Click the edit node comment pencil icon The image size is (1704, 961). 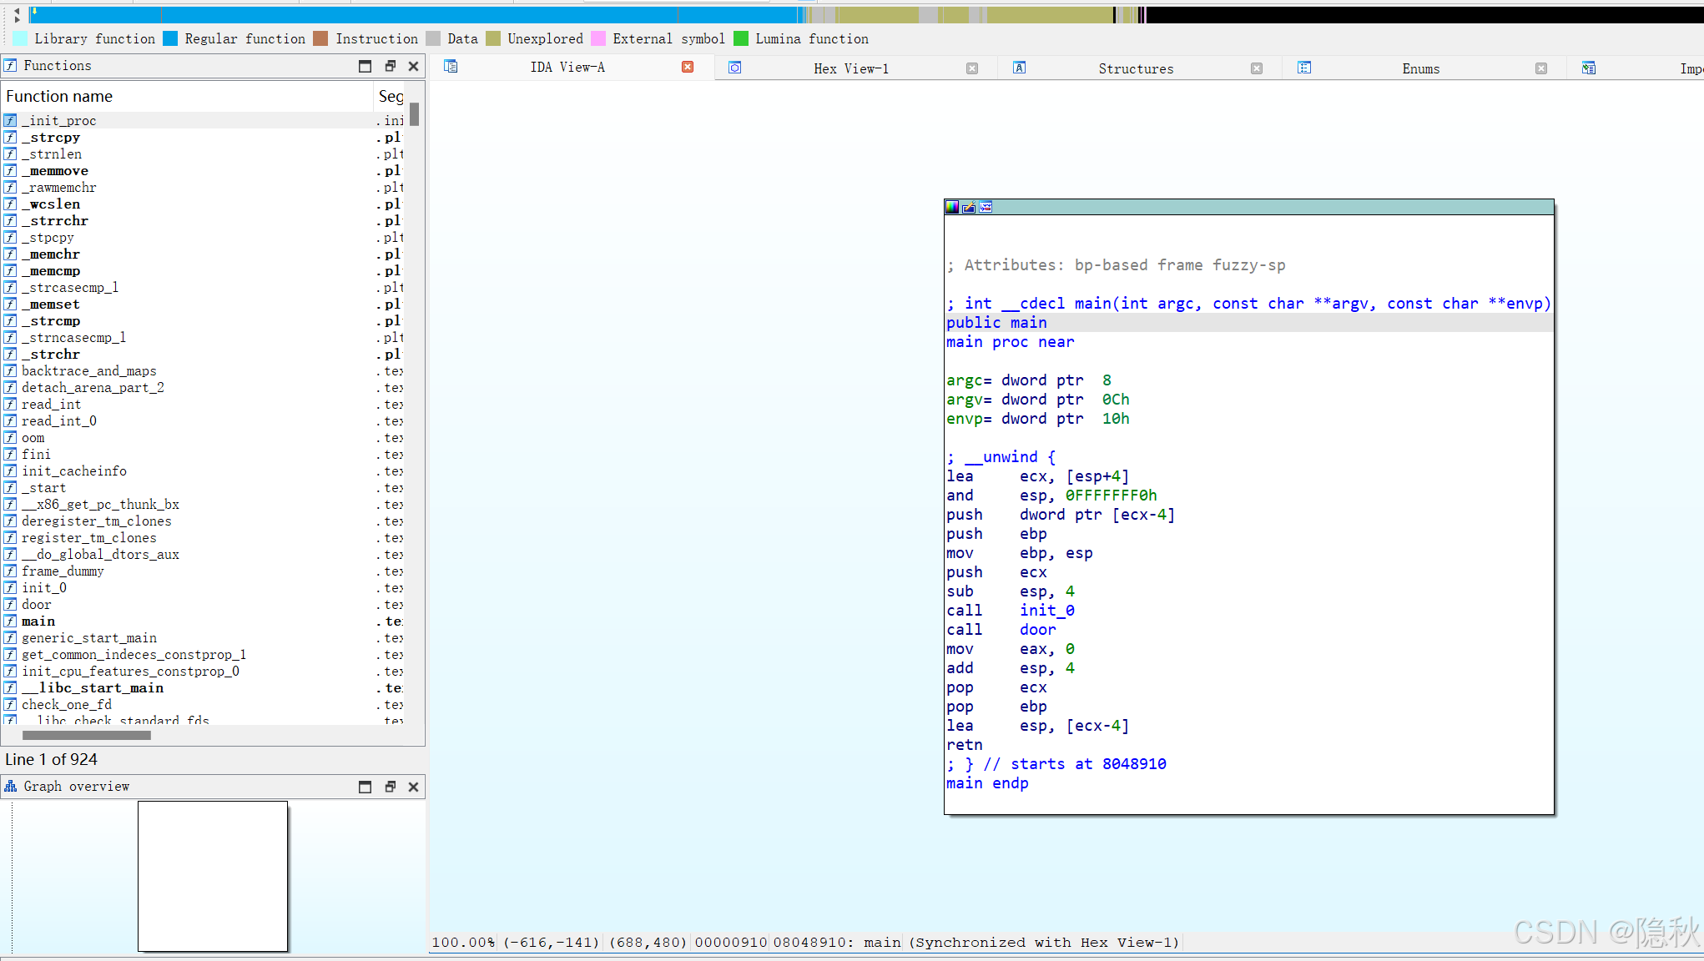coord(969,208)
